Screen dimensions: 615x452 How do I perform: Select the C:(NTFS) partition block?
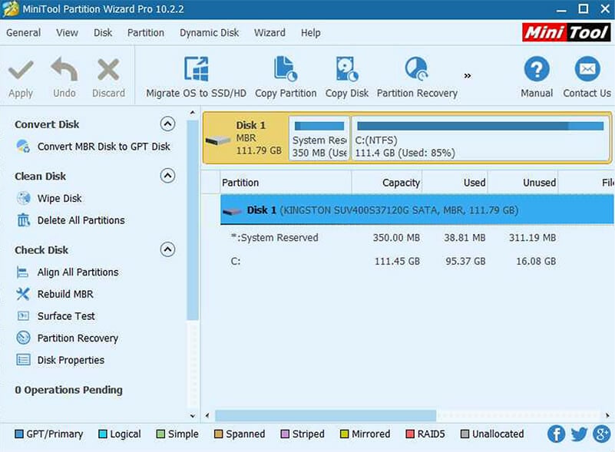tap(480, 138)
